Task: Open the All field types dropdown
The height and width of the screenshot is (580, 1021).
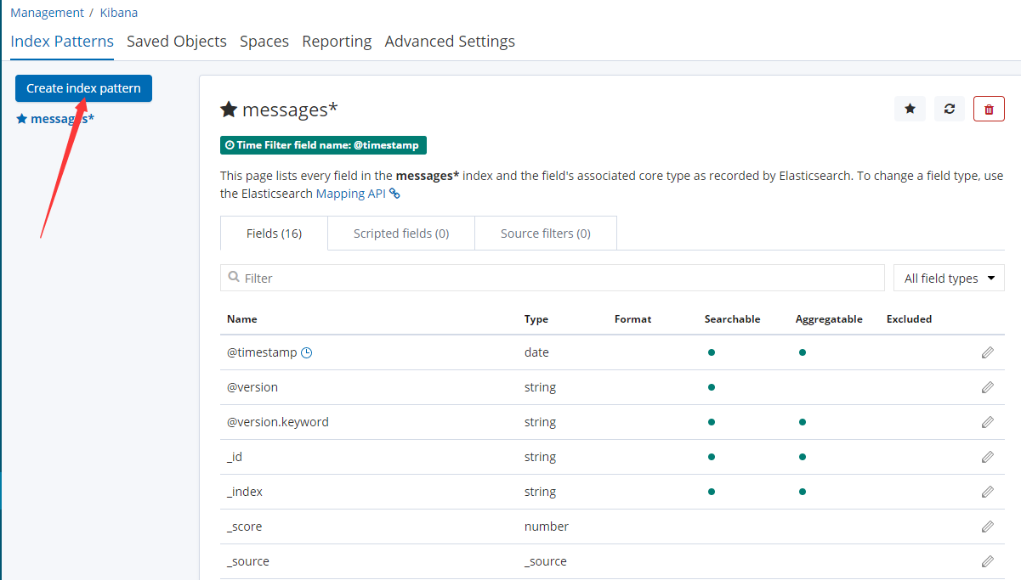Action: [x=949, y=279]
